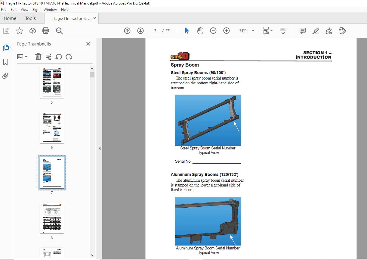Click the 'Spray Boom' heading text
This screenshot has width=367, height=260.
(185, 65)
